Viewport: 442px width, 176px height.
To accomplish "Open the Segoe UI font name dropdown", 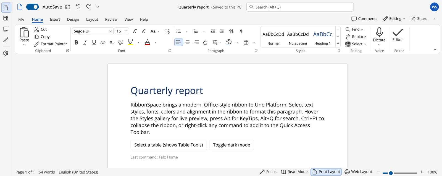I will (x=93, y=31).
